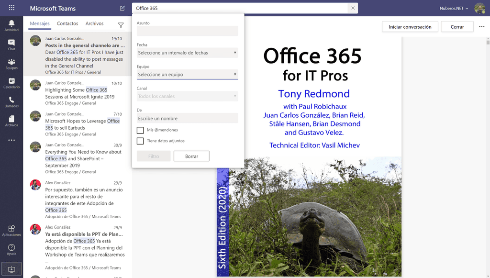Open the Fecha date range dropdown

187,53
